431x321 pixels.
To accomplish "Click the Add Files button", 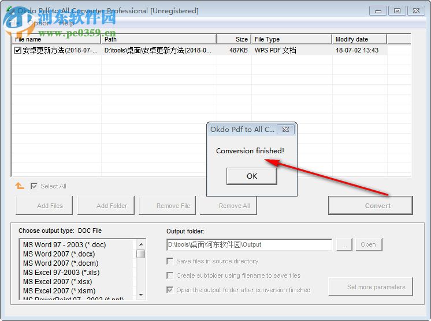I will [x=44, y=205].
